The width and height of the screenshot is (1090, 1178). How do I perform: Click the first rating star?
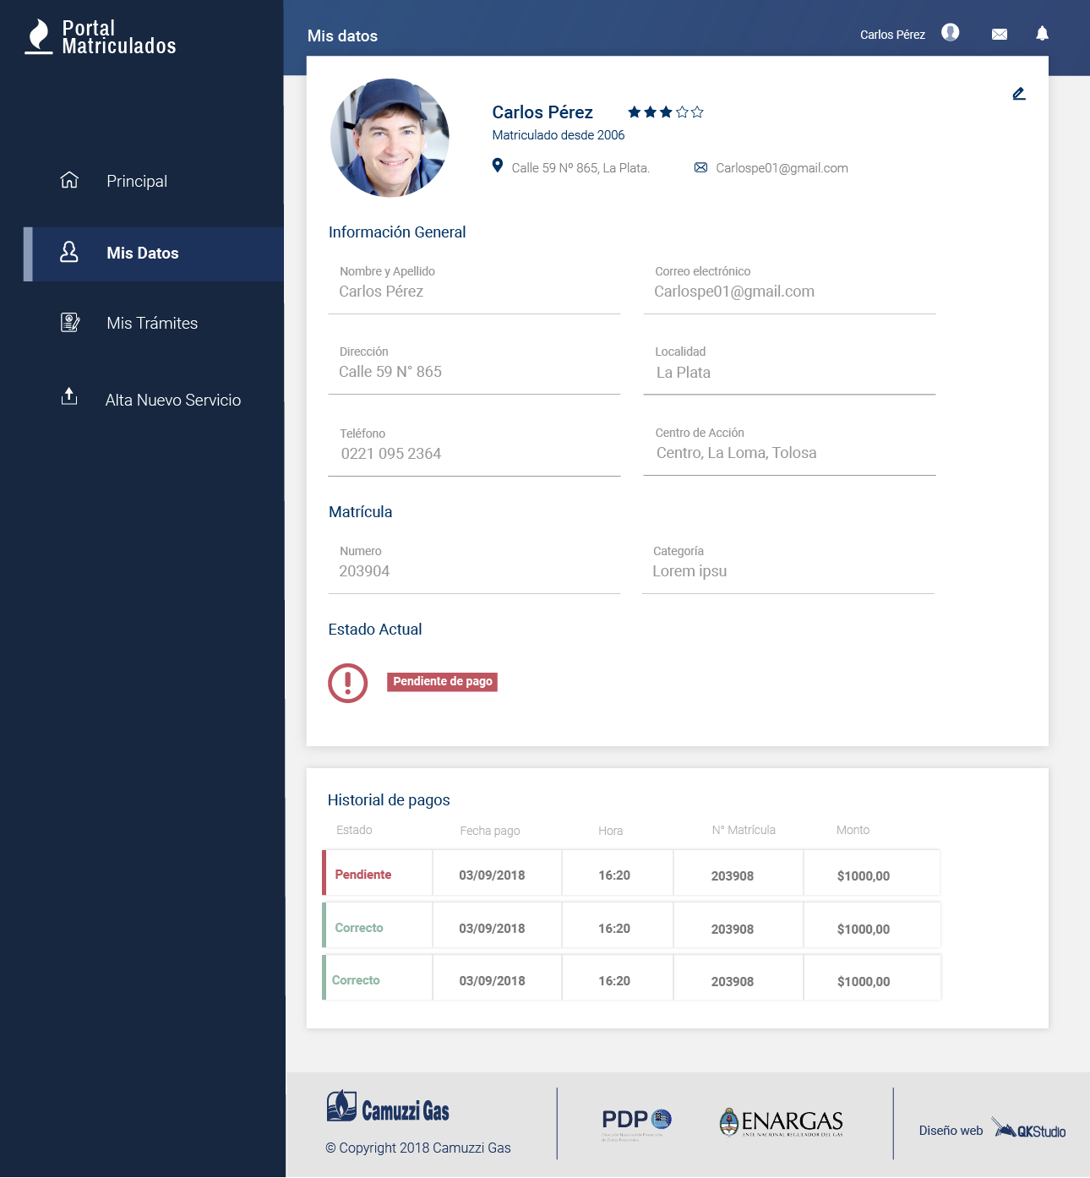point(635,112)
